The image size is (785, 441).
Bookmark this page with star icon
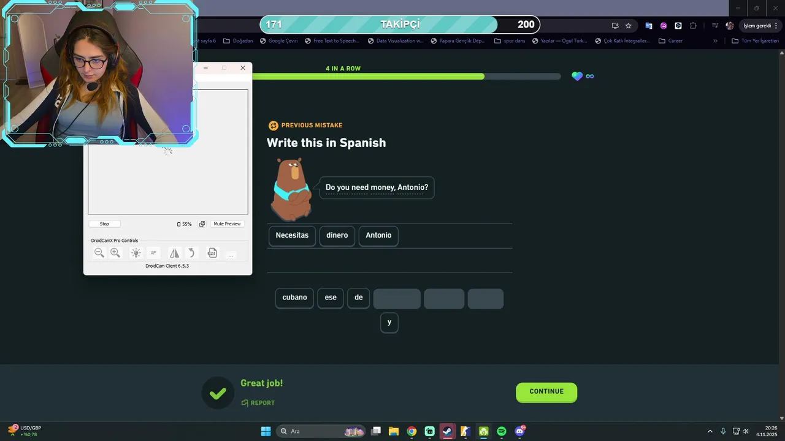[629, 26]
